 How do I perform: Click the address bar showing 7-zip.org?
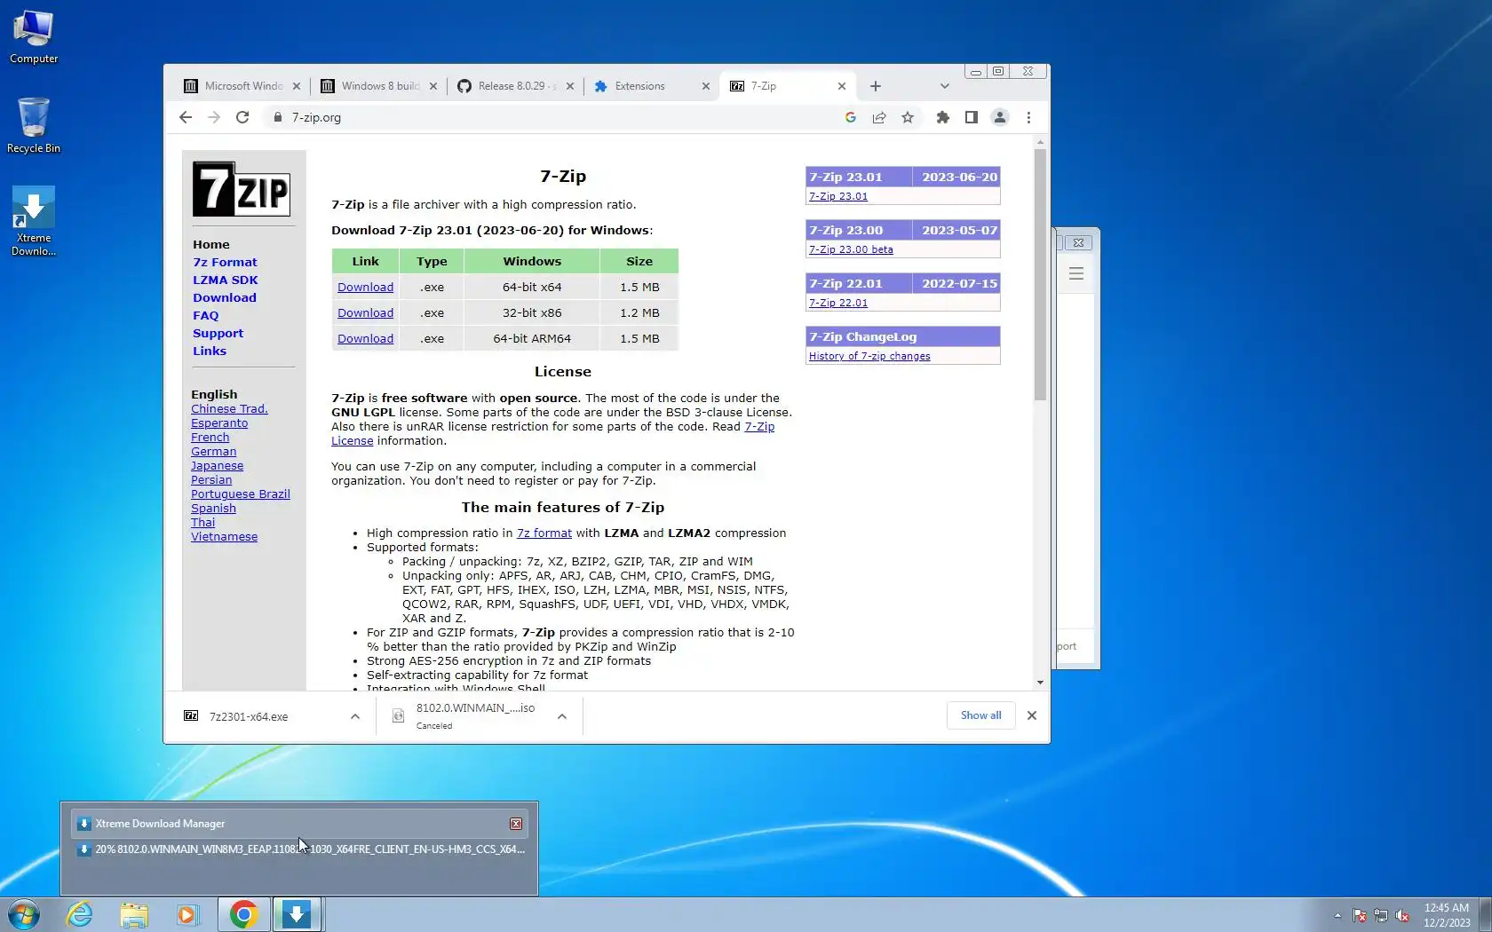[551, 117]
